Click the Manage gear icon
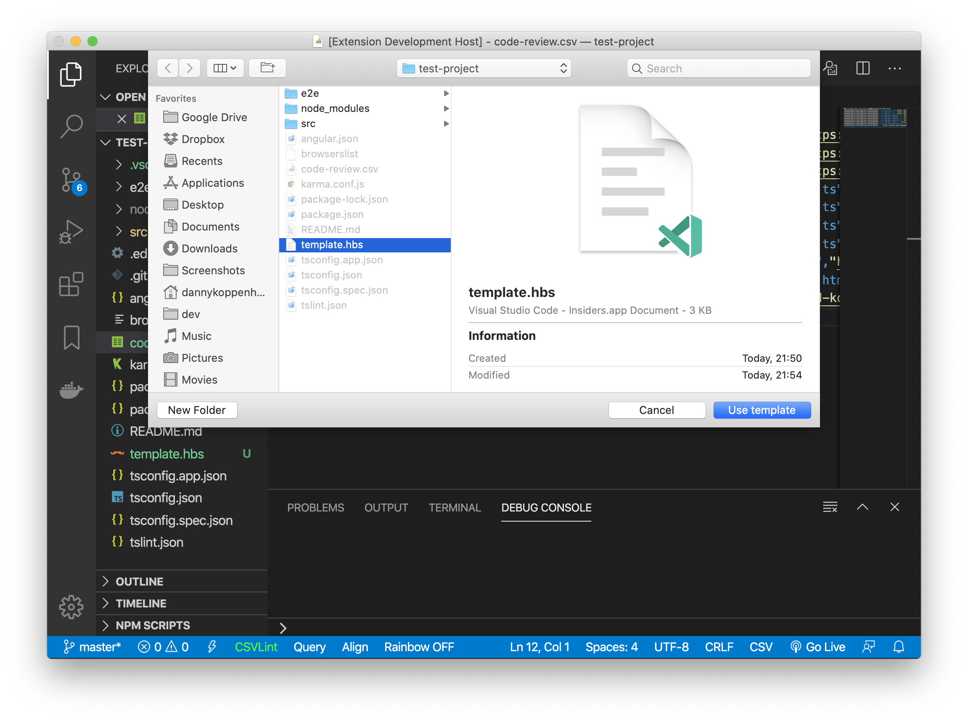 coord(71,607)
